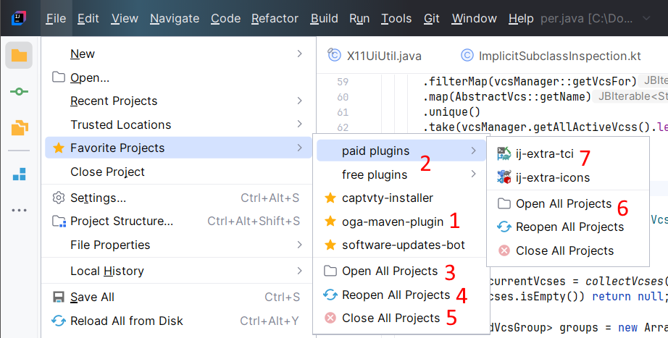Screen dimensions: 668x338
Task: Click the folder icon beside Open...
Action: [x=59, y=77]
